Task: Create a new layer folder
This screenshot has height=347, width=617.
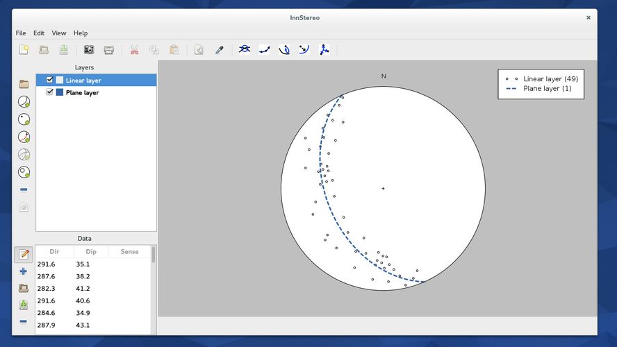Action: coord(24,84)
